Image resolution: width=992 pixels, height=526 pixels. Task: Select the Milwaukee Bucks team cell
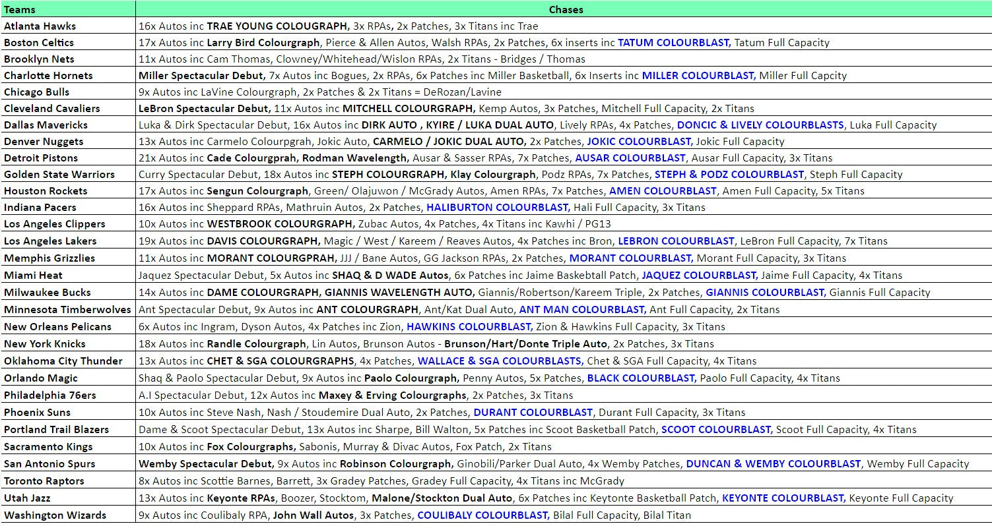pos(48,293)
